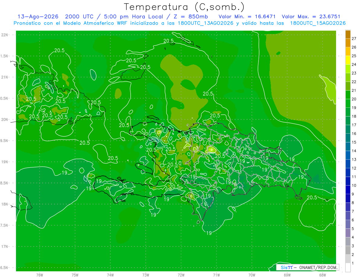Click the '21N' latitude axis label
This screenshot has width=362, height=279.
(5, 77)
